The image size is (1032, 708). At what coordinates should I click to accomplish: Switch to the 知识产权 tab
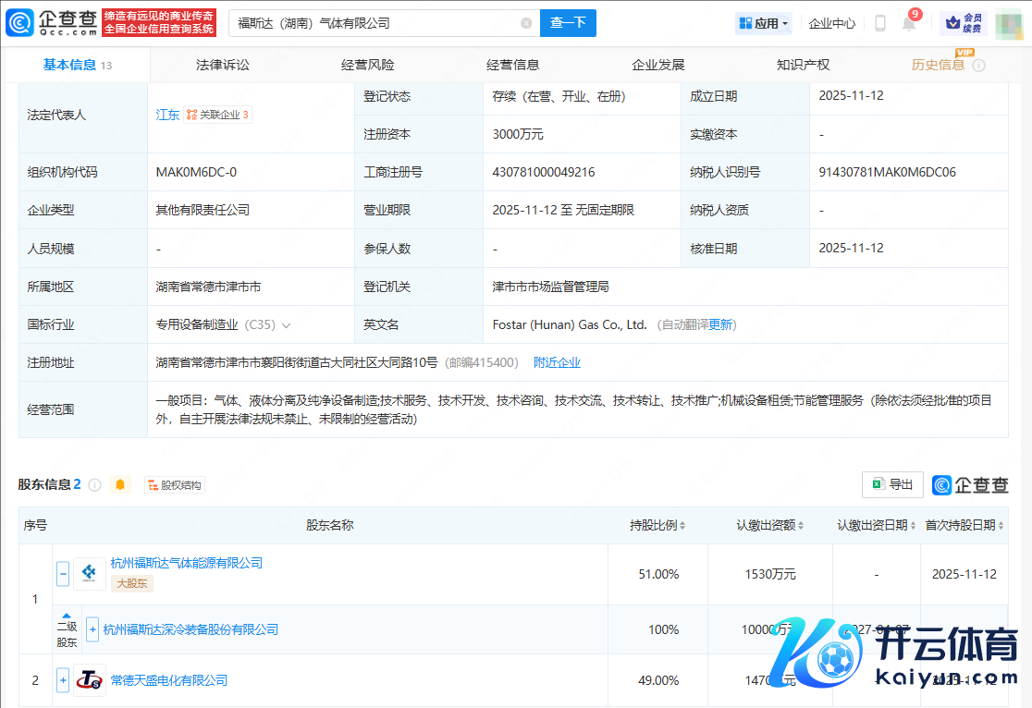click(803, 65)
